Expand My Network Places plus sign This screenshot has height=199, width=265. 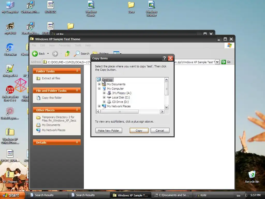tap(99, 106)
